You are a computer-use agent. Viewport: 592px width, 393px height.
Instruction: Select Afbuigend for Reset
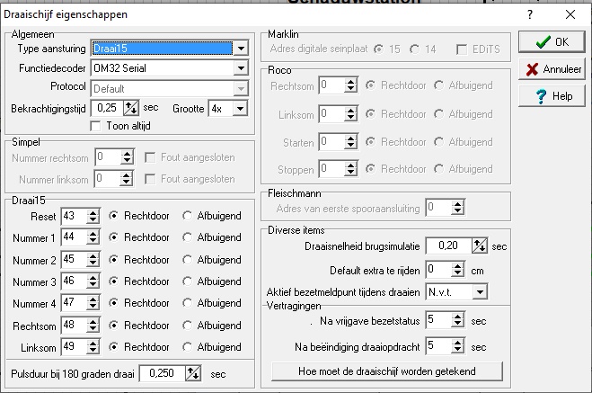[187, 216]
